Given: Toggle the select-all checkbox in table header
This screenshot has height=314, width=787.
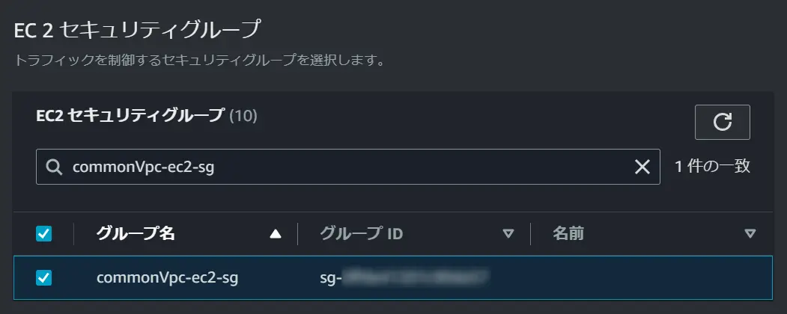Looking at the screenshot, I should pos(43,233).
